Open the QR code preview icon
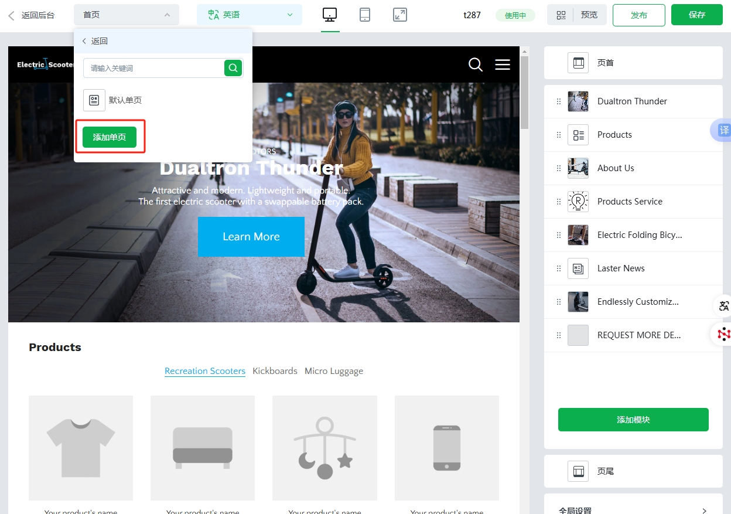 click(x=561, y=15)
